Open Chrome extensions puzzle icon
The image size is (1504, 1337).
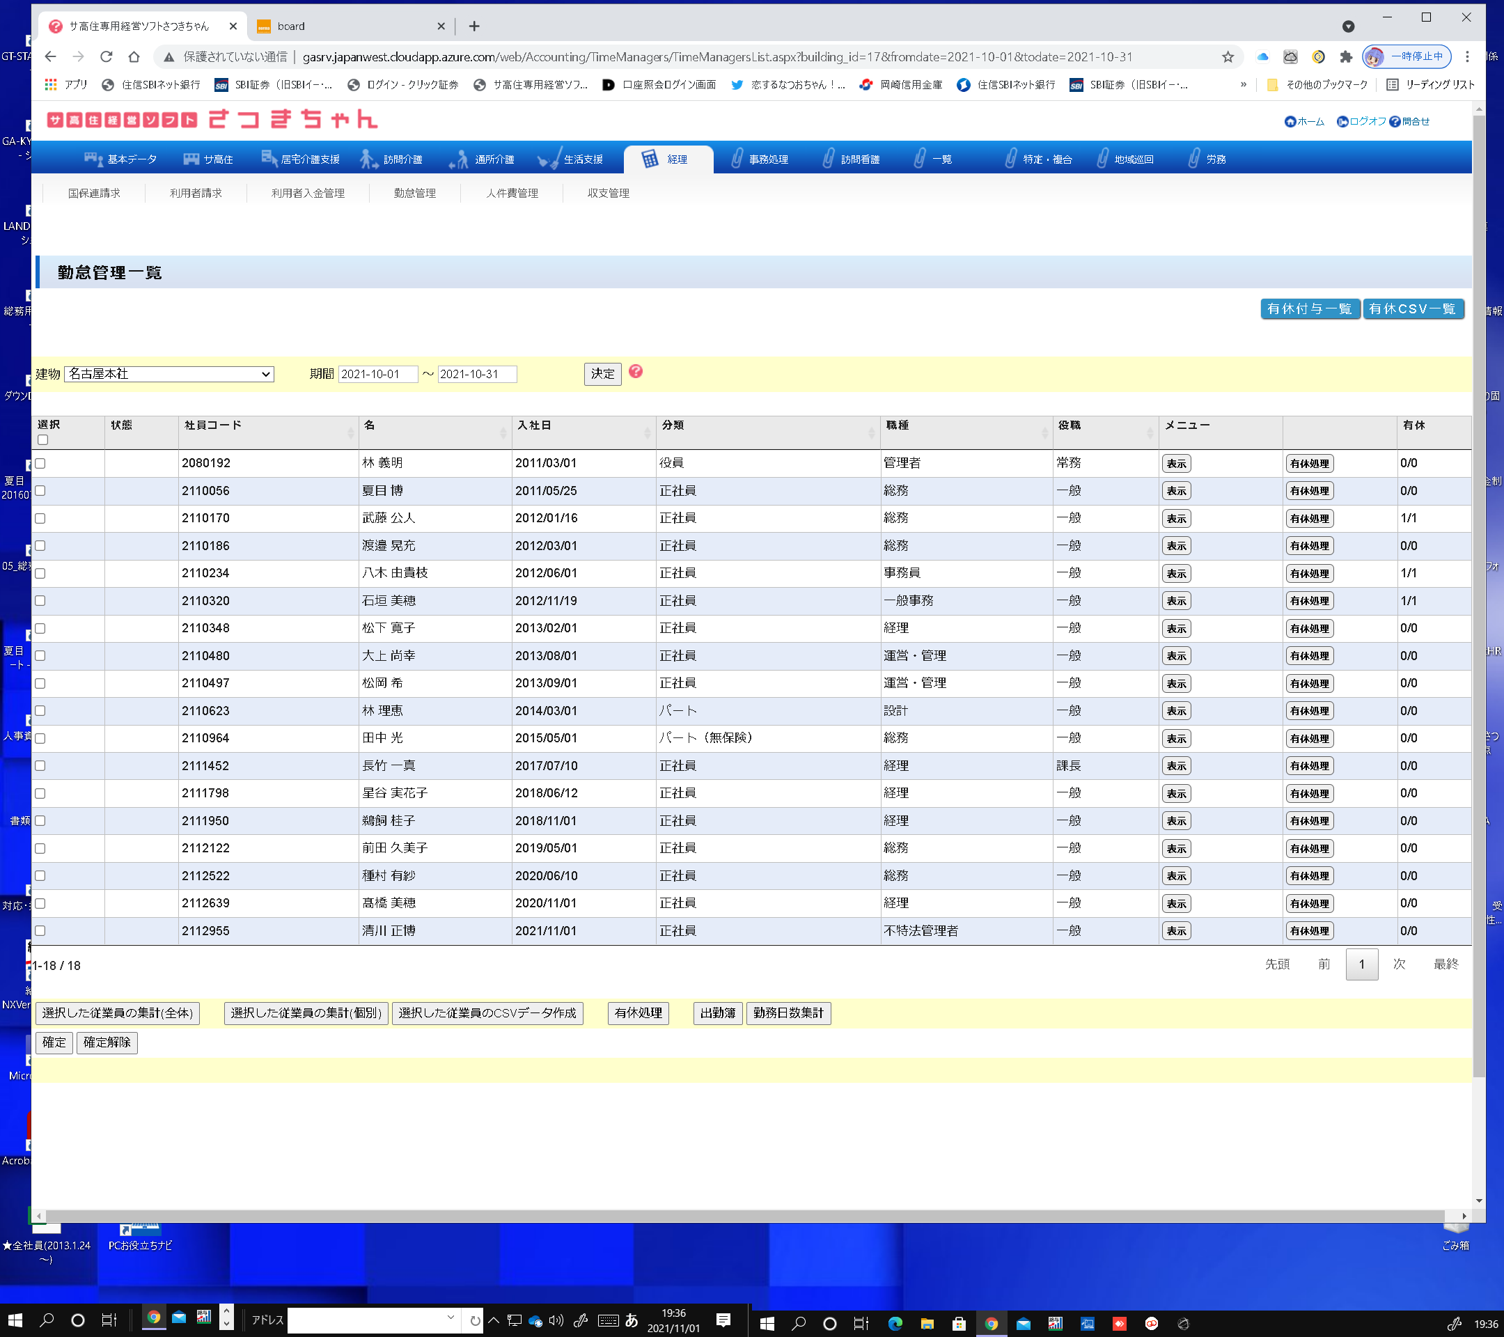tap(1346, 56)
